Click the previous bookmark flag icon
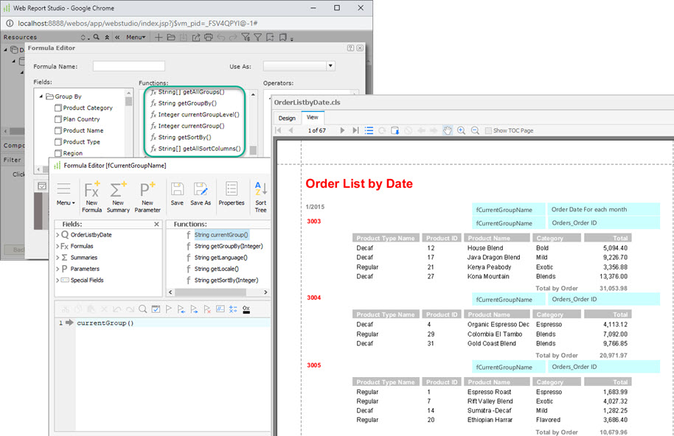The image size is (674, 436). tap(181, 309)
